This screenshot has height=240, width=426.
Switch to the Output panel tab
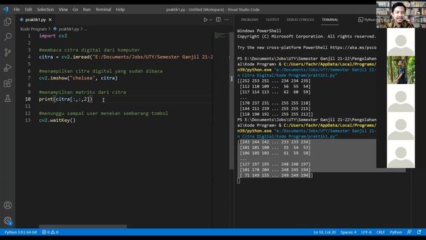pos(272,19)
